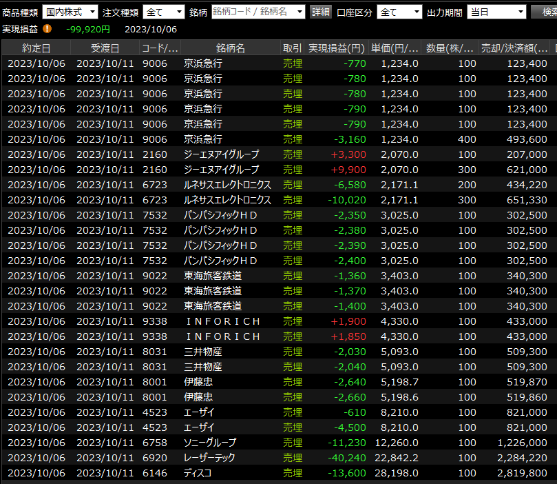The height and width of the screenshot is (484, 557).
Task: Click the orange warning icon beside 実現損益
Action: click(47, 29)
